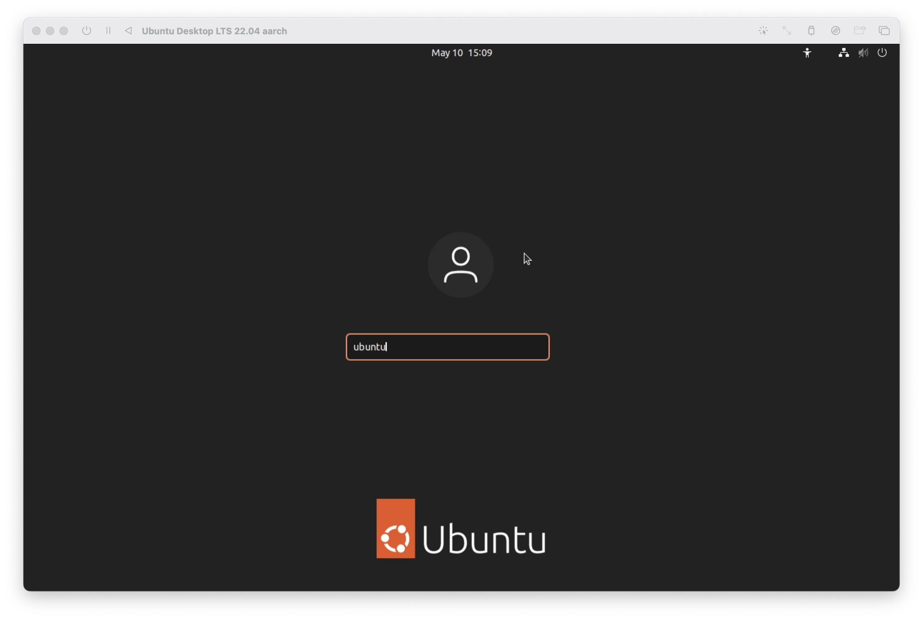Open the Ubuntu accessibility menu
This screenshot has height=620, width=923.
tap(807, 53)
